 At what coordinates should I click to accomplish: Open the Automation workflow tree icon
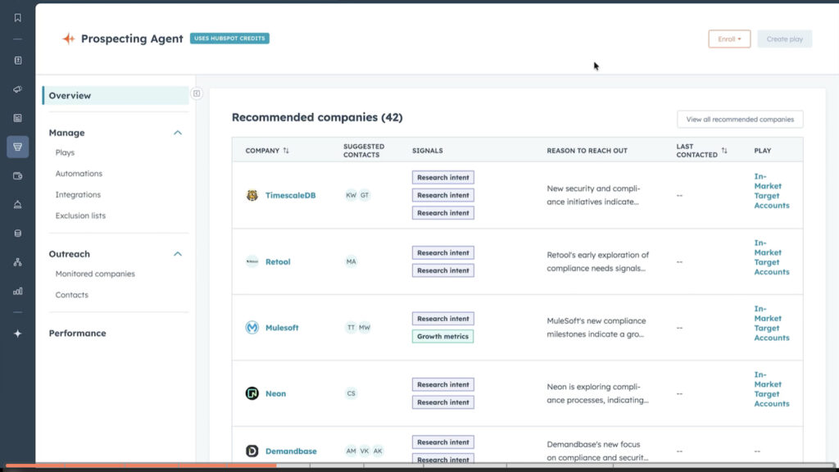click(x=18, y=262)
